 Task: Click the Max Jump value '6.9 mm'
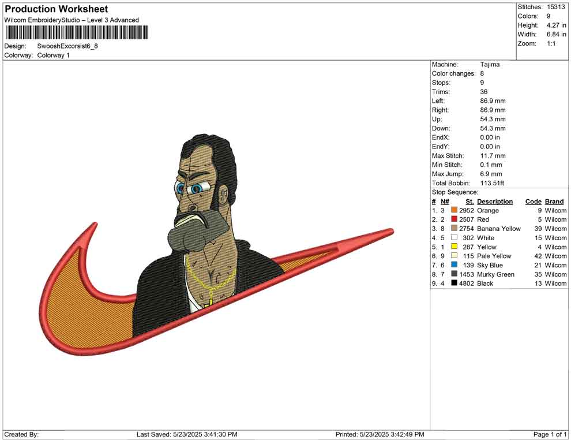pyautogui.click(x=491, y=174)
